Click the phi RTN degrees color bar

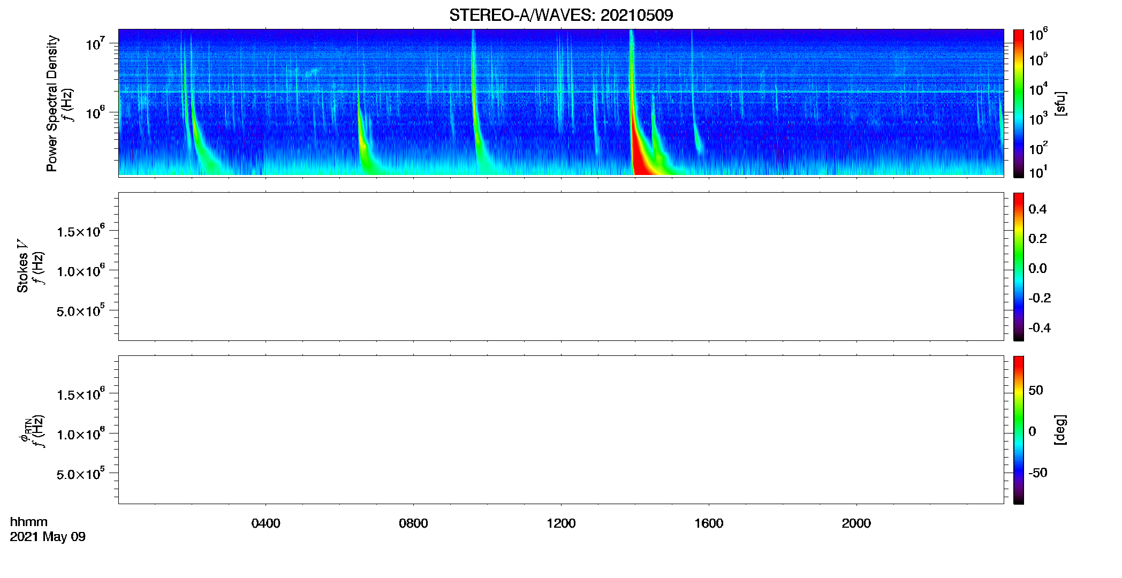click(x=1018, y=430)
